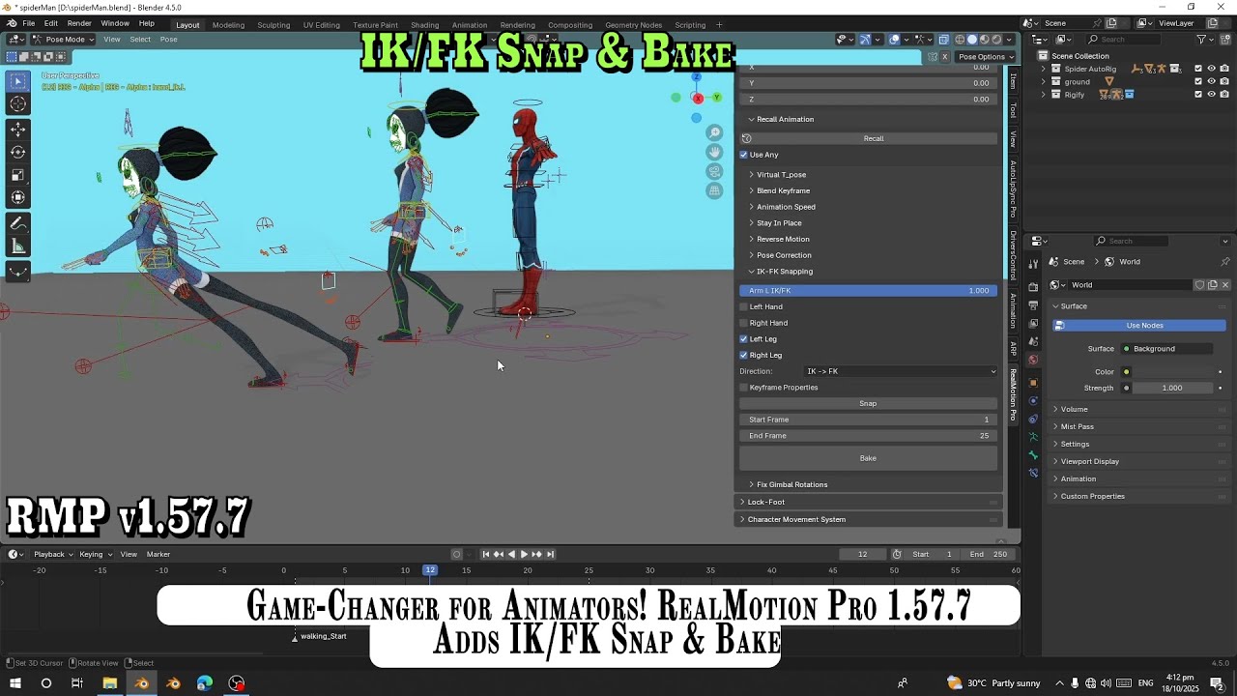Open the Pose Mode dropdown
Image resolution: width=1237 pixels, height=696 pixels.
[64, 40]
